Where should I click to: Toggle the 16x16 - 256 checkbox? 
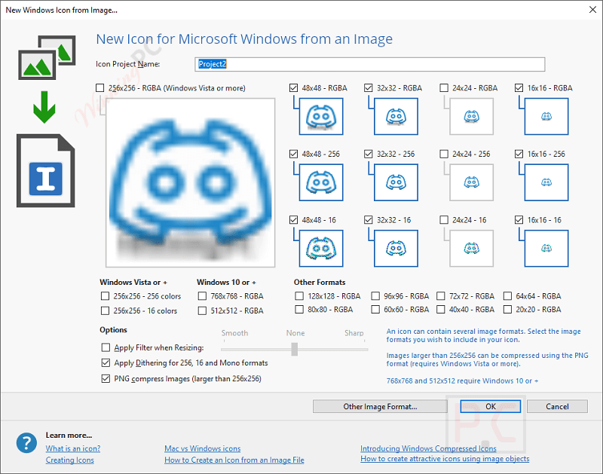point(519,154)
